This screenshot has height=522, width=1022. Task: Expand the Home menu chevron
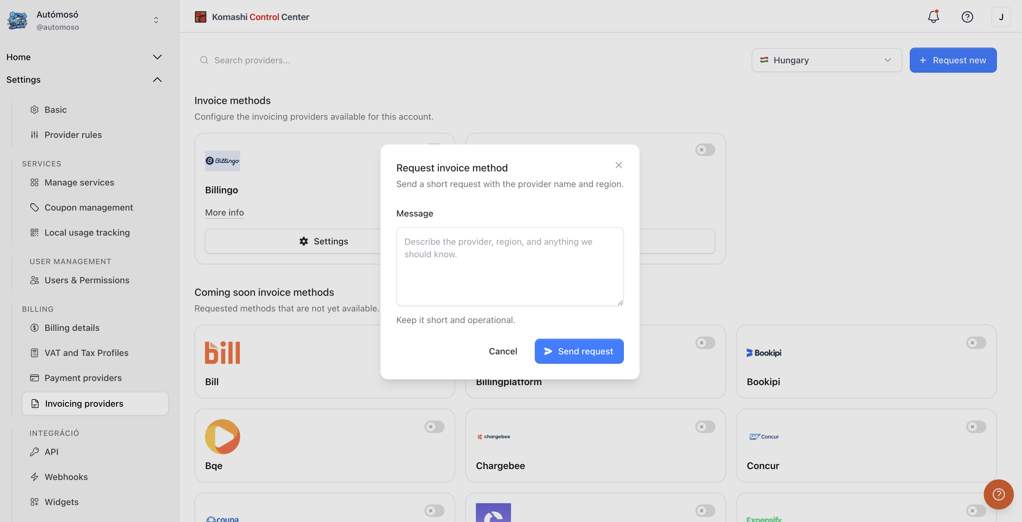click(x=157, y=57)
